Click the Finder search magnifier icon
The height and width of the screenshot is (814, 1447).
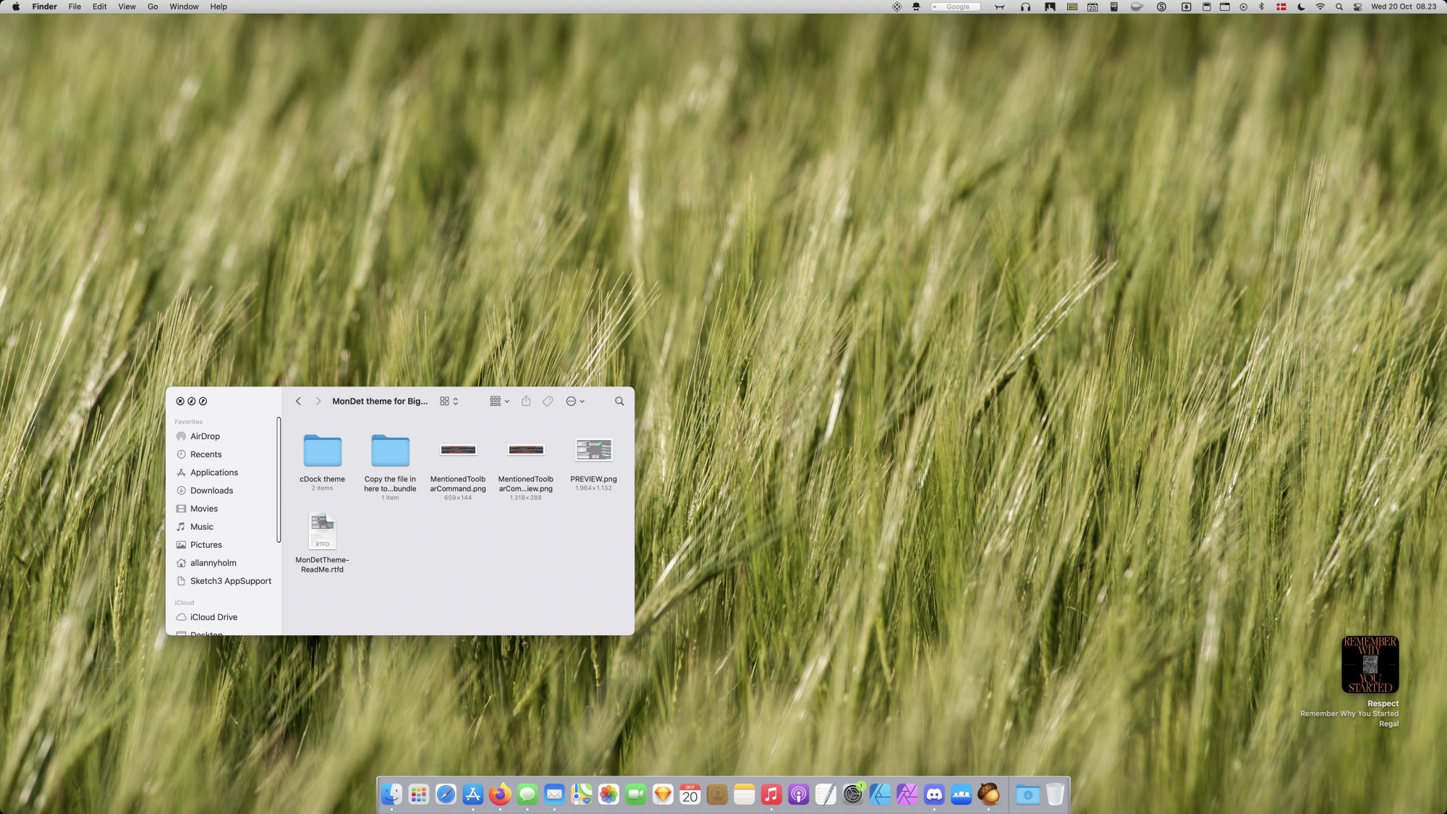point(619,401)
